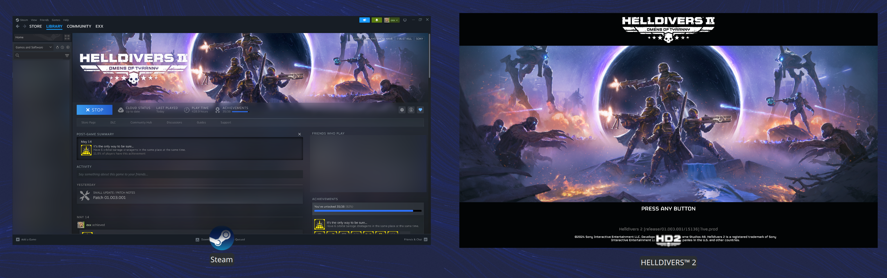Image resolution: width=887 pixels, height=278 pixels.
Task: Open the Store Page link
Action: (89, 122)
